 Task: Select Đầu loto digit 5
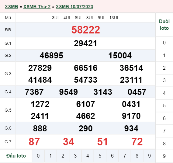point(100,156)
